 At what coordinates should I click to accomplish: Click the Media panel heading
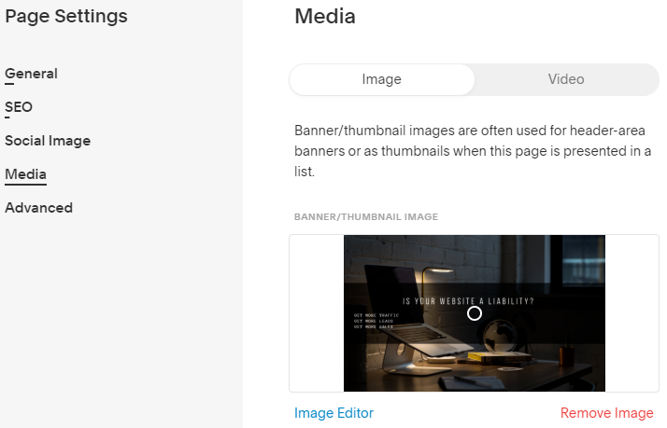click(x=325, y=17)
